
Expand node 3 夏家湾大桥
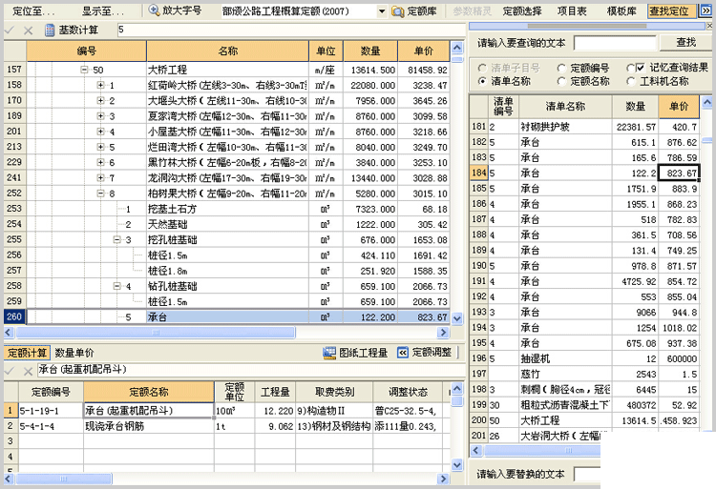pyautogui.click(x=100, y=116)
